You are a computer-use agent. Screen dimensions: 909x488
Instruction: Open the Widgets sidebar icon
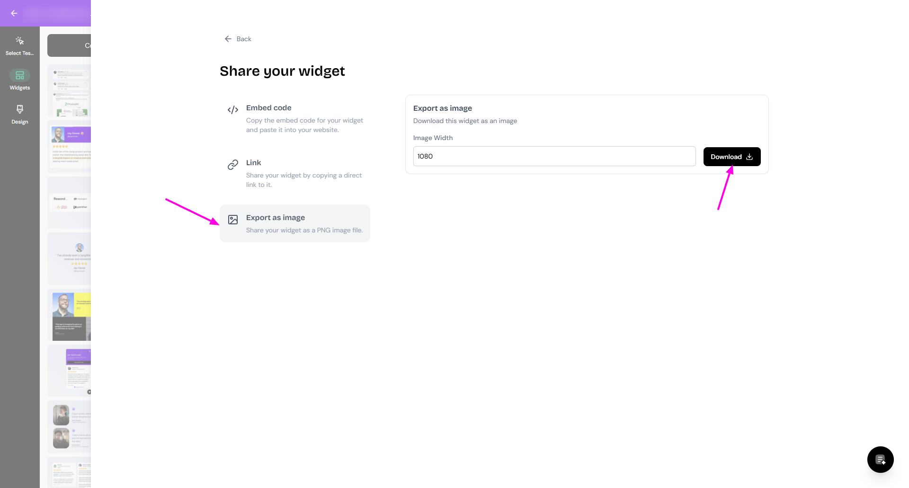tap(19, 76)
